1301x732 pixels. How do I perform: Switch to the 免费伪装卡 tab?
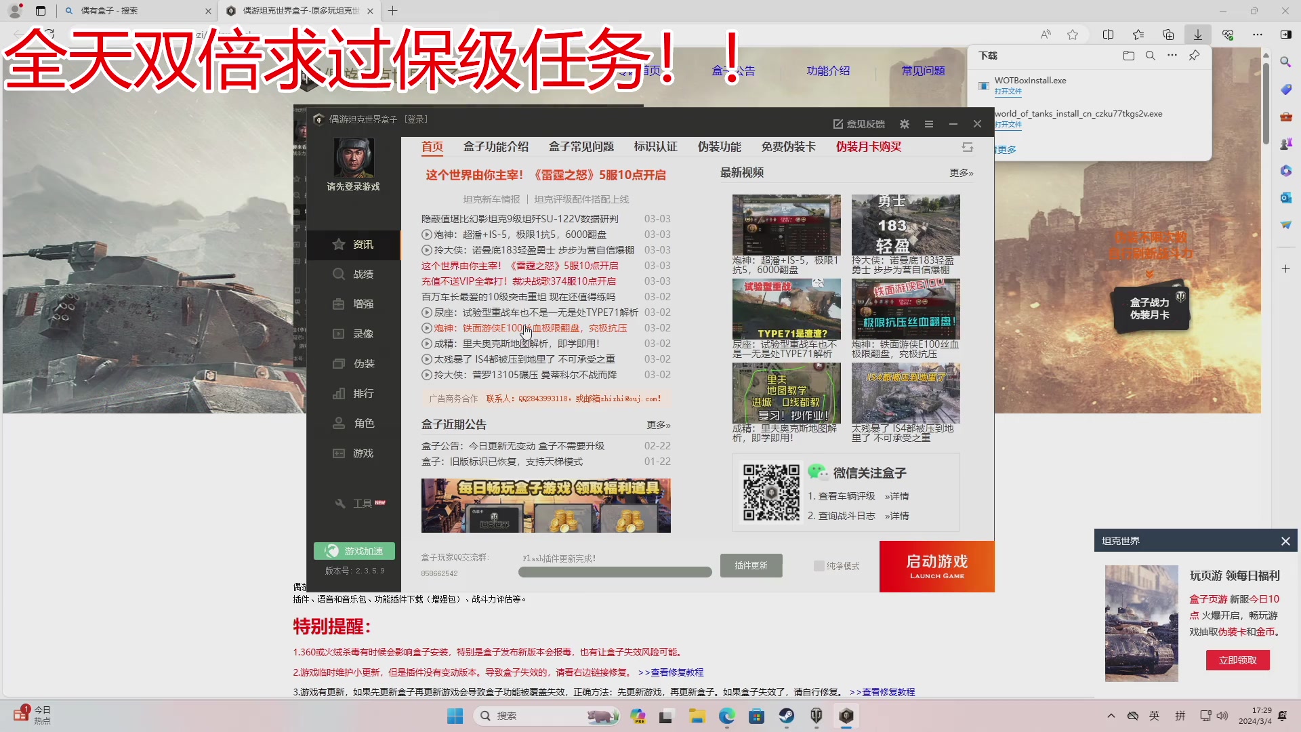pos(789,147)
